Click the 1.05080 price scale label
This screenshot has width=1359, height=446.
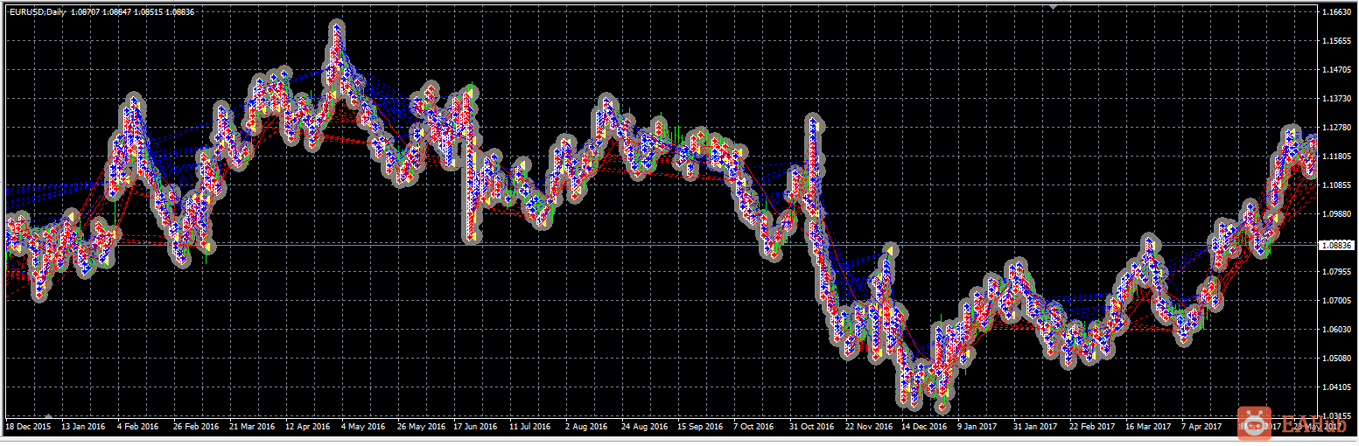click(x=1335, y=359)
